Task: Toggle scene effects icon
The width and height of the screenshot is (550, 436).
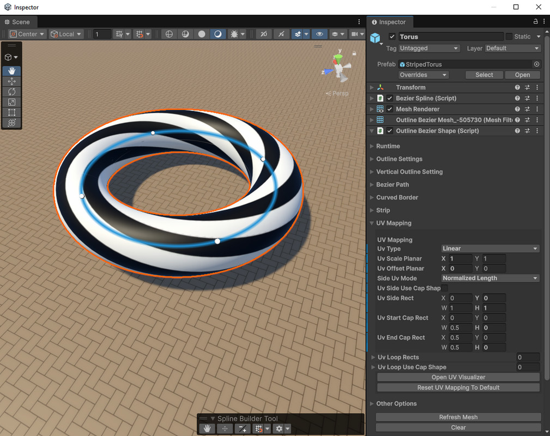Action: [x=298, y=34]
